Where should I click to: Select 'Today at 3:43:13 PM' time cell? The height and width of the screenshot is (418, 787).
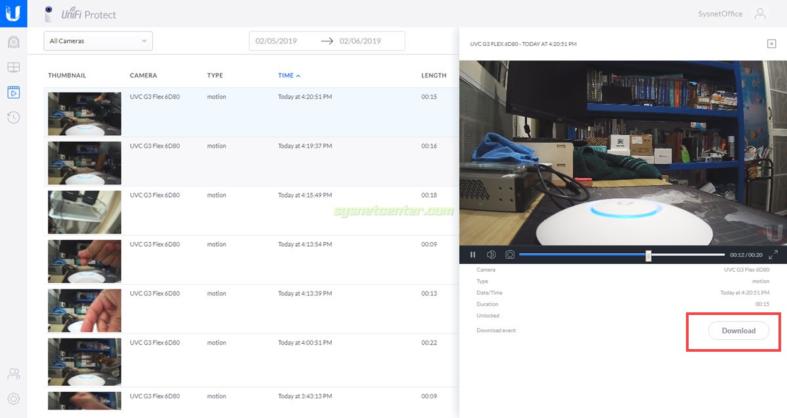coord(305,396)
